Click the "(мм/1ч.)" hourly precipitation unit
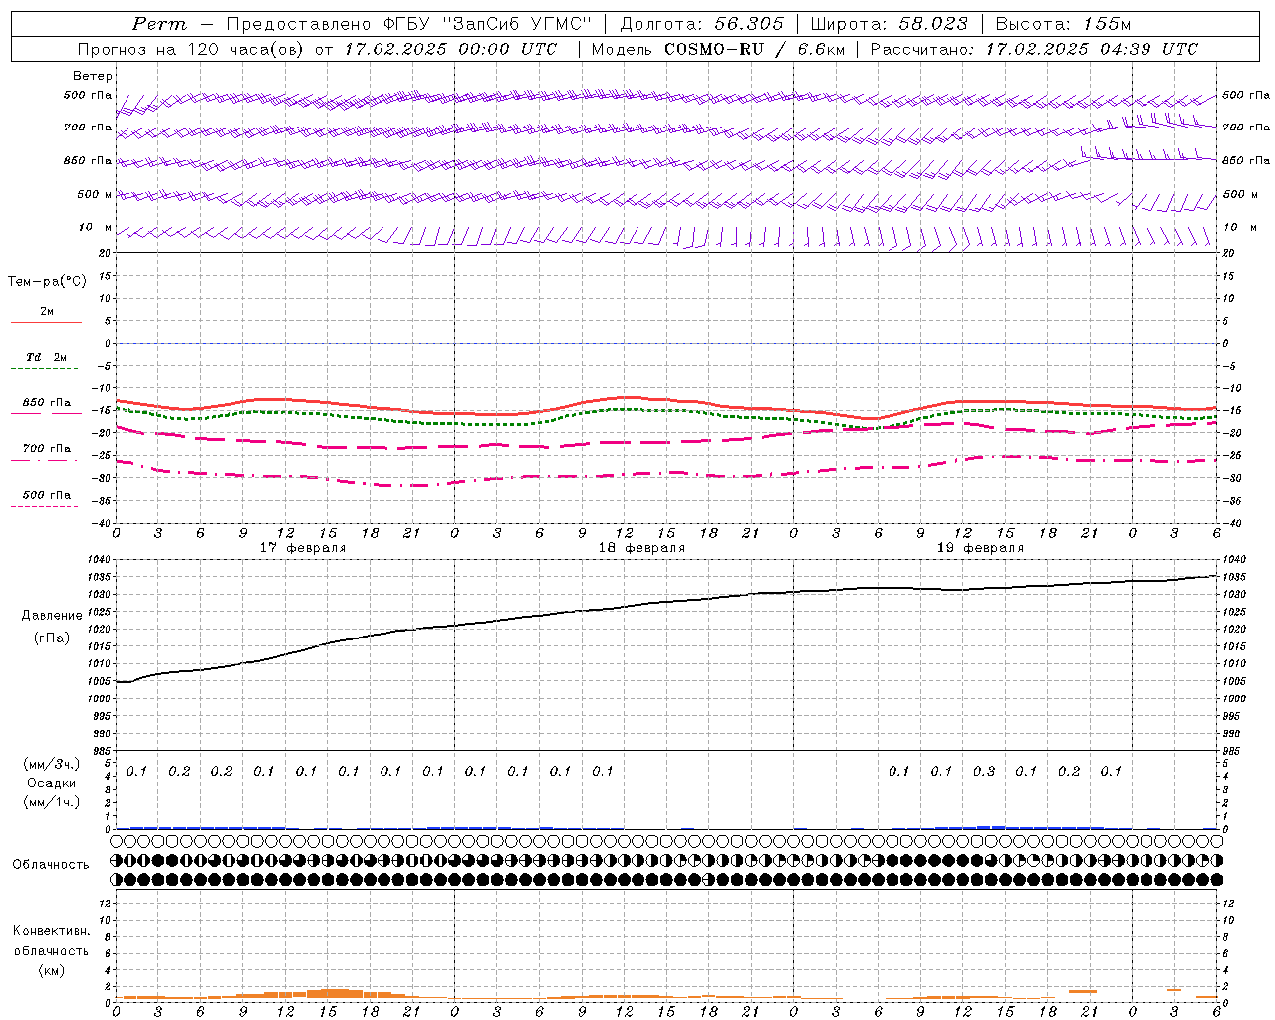Viewport: 1275px width, 1020px height. click(x=52, y=801)
